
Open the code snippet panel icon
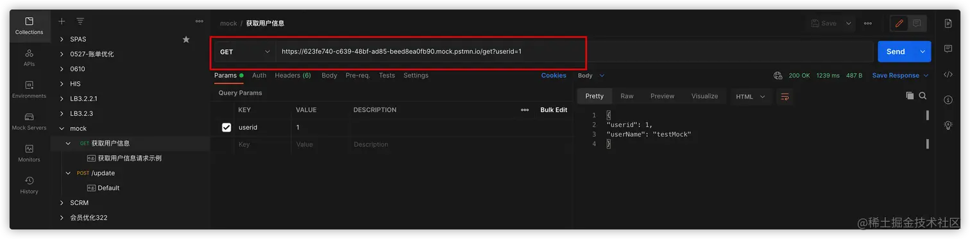coord(948,74)
